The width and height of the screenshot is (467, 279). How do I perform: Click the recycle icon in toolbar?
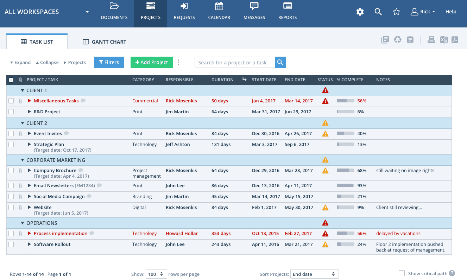[398, 40]
